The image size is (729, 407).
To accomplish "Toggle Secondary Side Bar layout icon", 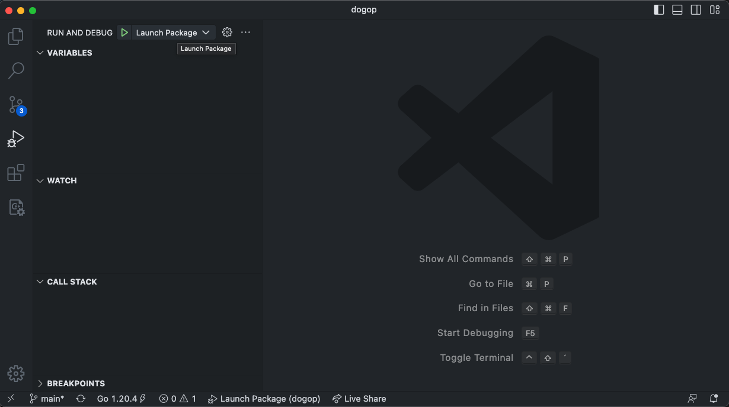I will (696, 10).
